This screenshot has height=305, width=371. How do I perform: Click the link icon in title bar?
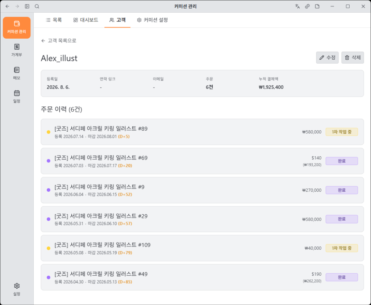tap(307, 7)
